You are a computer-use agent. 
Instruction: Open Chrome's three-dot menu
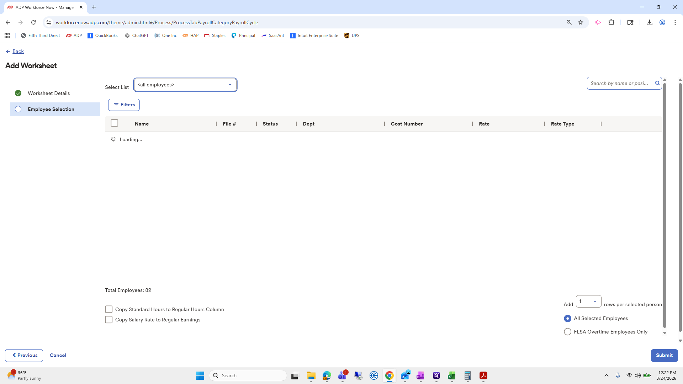pyautogui.click(x=675, y=22)
